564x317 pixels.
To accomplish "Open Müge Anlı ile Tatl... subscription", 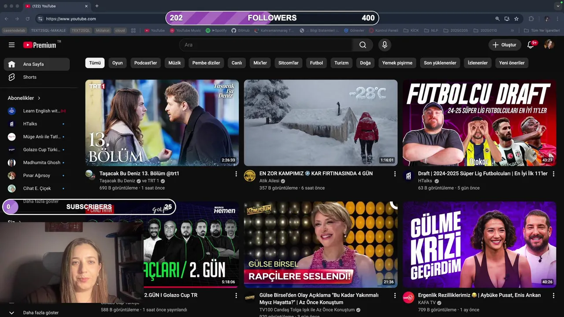I will 37,137.
